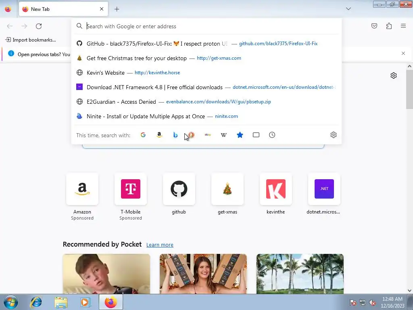This screenshot has width=413, height=310.
Task: Select the New Tab tab
Action: tap(63, 9)
